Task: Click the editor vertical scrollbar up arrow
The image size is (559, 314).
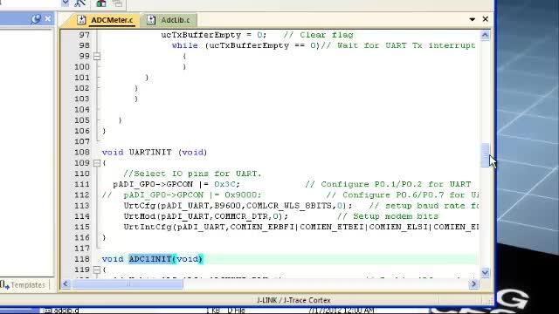Action: coord(485,35)
